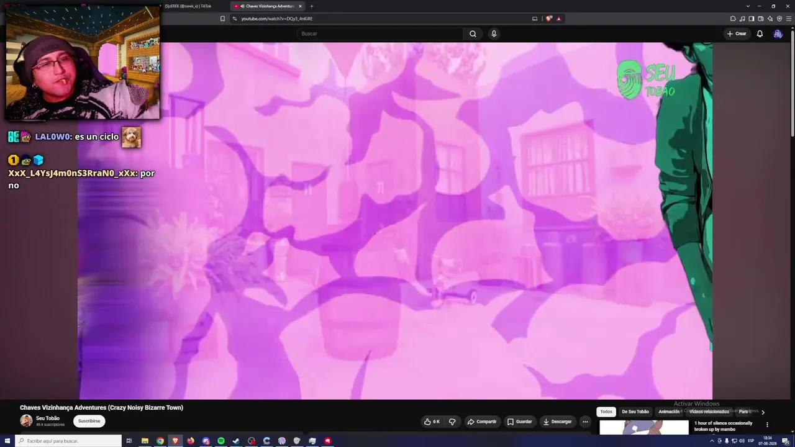The image size is (795, 447).
Task: Select the De Seu Tobão filter chip
Action: 635,412
